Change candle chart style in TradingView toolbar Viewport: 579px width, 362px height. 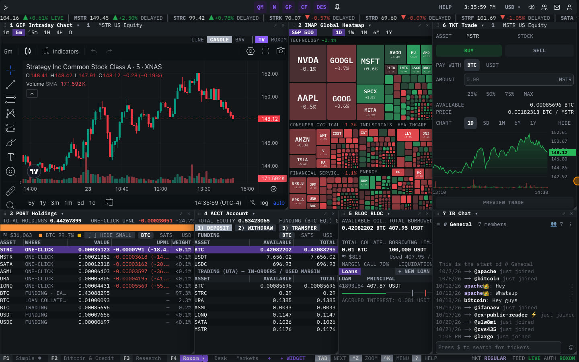pos(28,51)
